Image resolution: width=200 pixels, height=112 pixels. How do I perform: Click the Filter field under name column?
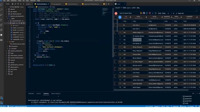tap(139, 21)
